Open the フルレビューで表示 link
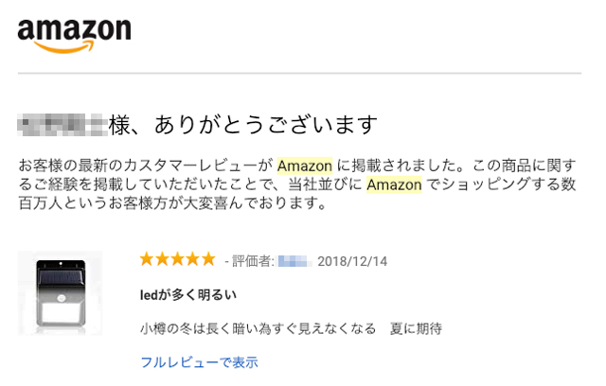Viewport: 606px width, 386px height. coord(199,361)
